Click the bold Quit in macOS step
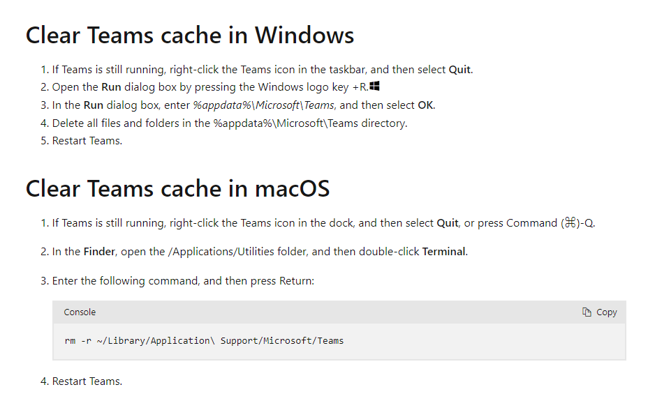Viewport: 648px width, 394px height. point(448,222)
